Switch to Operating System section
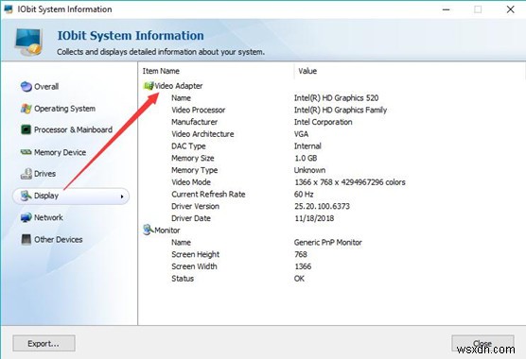The image size is (526, 359). pyautogui.click(x=64, y=109)
